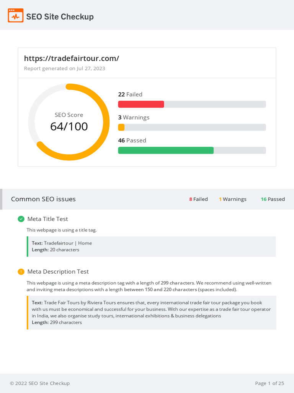Click the SEO Site Checkup logo icon
Image resolution: width=294 pixels, height=393 pixels.
[16, 16]
